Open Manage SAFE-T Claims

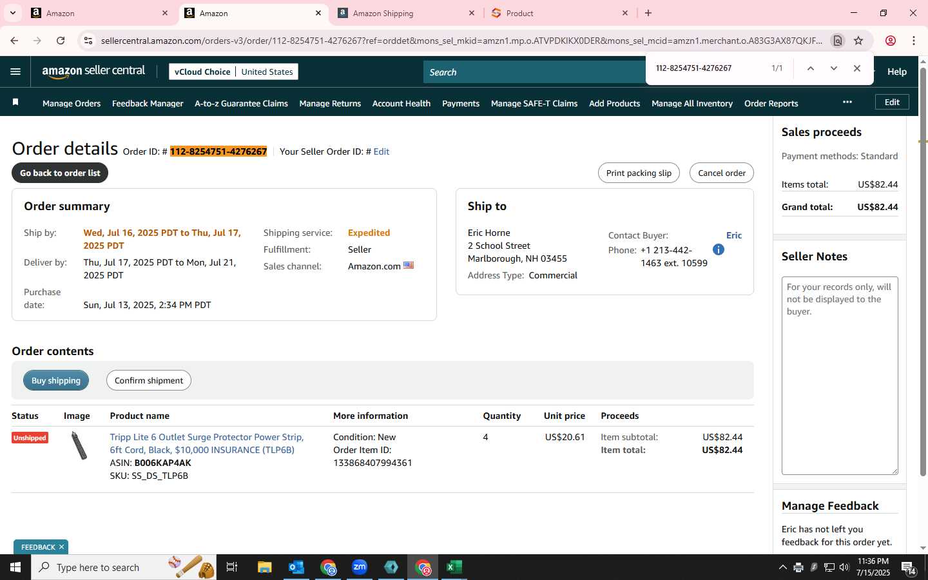pos(534,103)
